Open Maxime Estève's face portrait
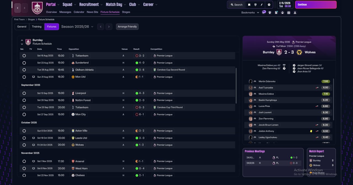 click(x=251, y=94)
